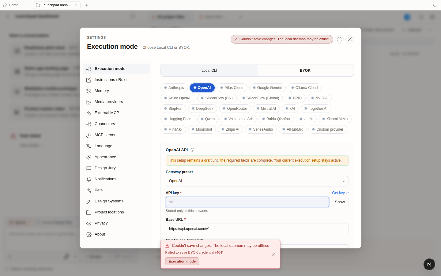Select the OpenAI provider chip
Image resolution: width=441 pixels, height=276 pixels.
[x=202, y=88]
